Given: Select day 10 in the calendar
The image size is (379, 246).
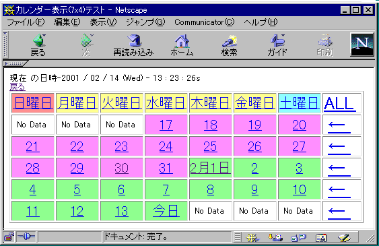Looking at the screenshot, I should coord(300,189).
